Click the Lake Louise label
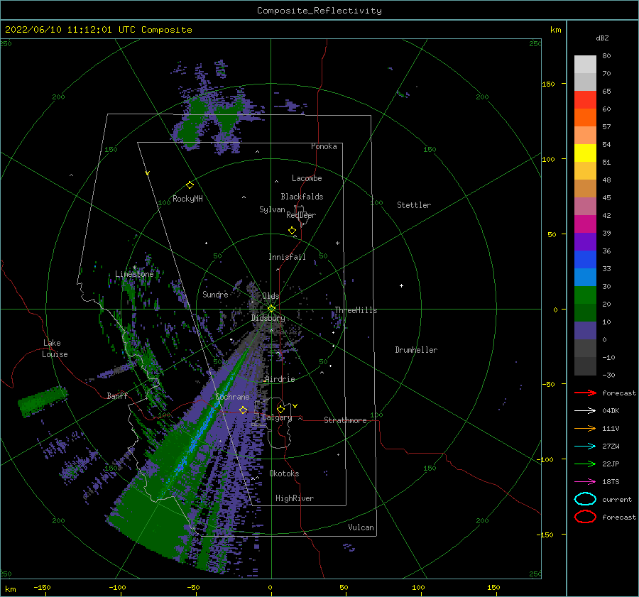This screenshot has width=639, height=597. (55, 349)
